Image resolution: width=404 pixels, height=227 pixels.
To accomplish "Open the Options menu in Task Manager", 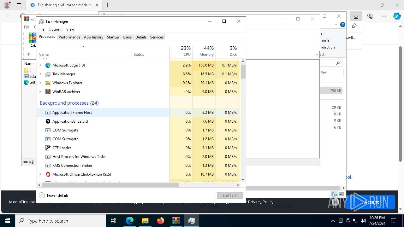I will coord(55,29).
